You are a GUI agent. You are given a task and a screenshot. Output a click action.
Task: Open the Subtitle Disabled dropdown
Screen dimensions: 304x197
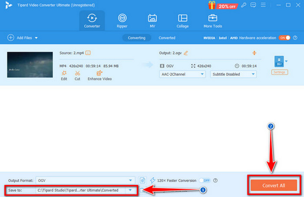(234, 74)
